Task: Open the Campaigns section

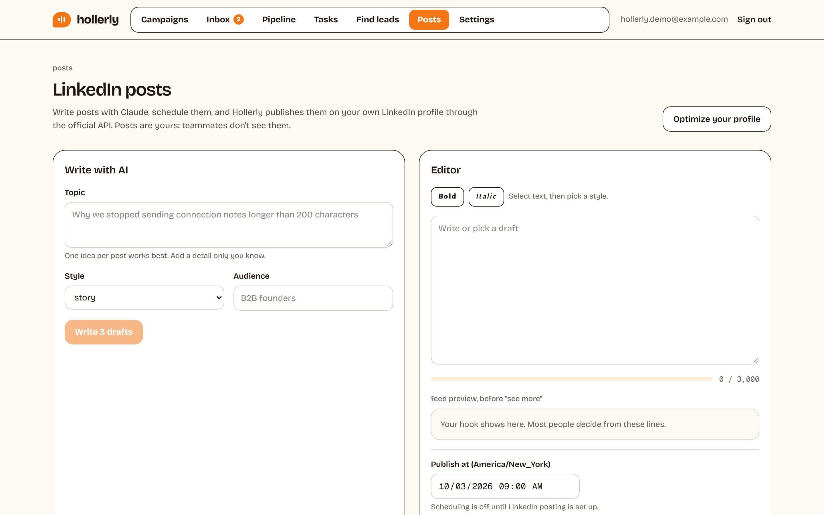Action: (x=165, y=19)
